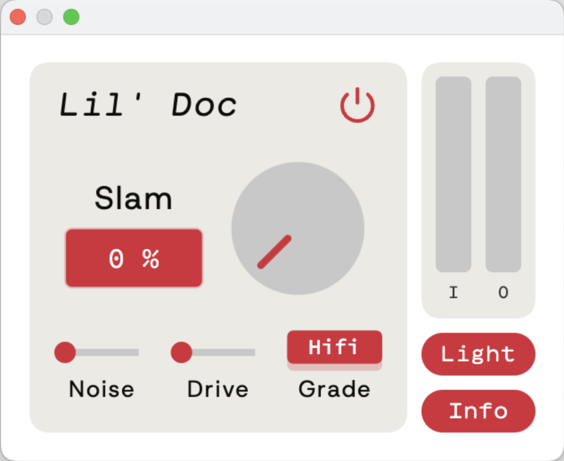This screenshot has width=564, height=461.
Task: Click the Slam knob dial
Action: point(298,228)
